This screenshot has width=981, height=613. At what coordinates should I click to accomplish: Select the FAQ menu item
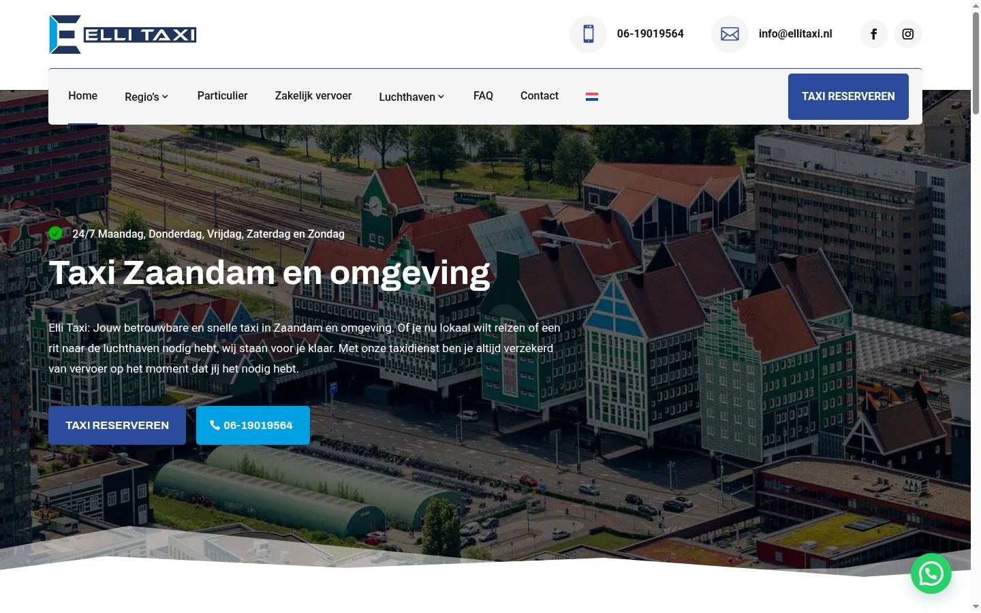(x=483, y=96)
